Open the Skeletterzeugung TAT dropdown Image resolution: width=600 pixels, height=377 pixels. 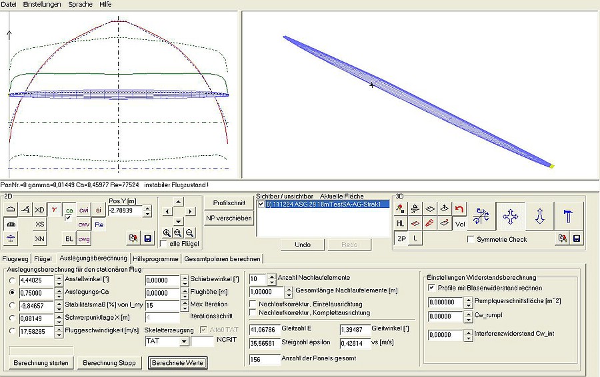183,342
